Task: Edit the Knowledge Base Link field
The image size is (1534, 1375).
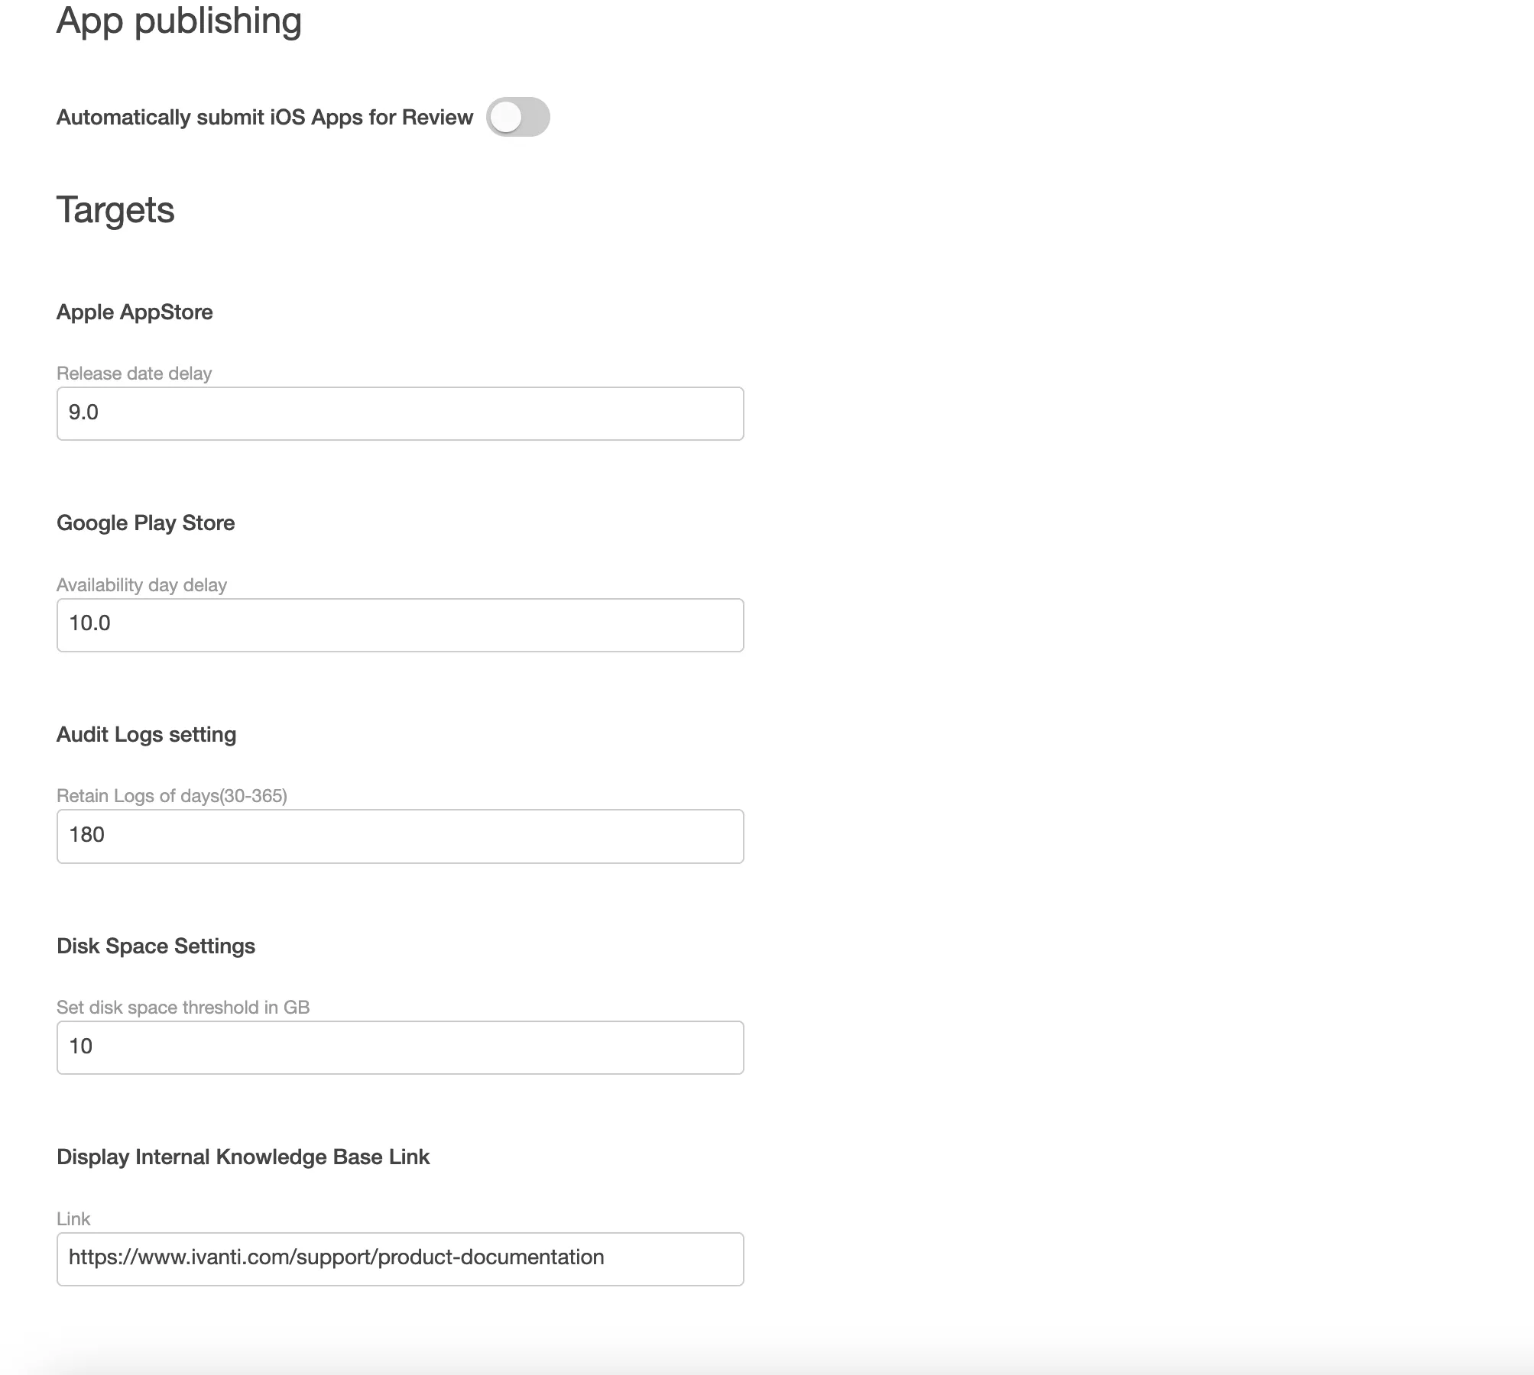Action: tap(400, 1259)
